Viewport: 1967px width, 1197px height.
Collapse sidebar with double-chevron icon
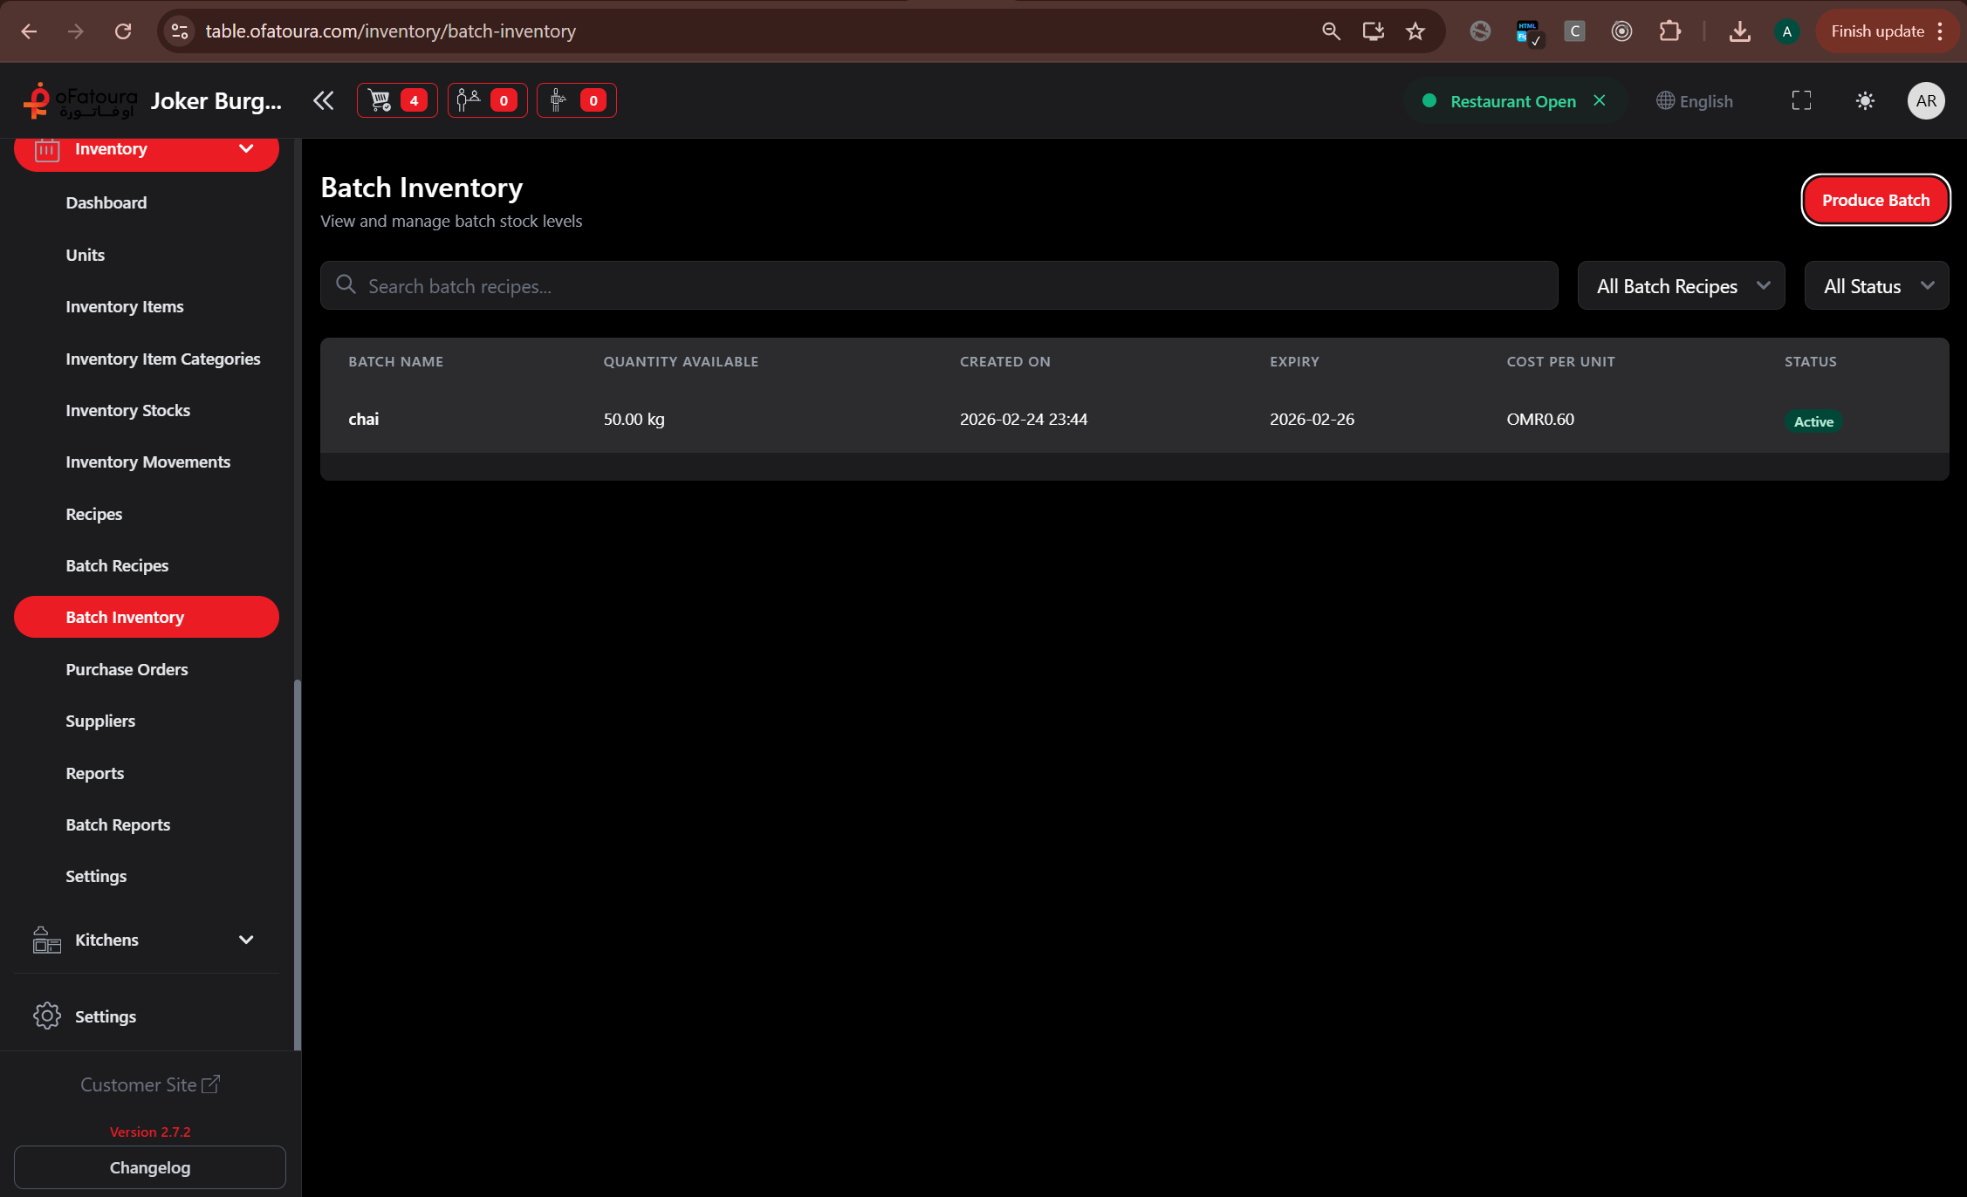pyautogui.click(x=323, y=100)
